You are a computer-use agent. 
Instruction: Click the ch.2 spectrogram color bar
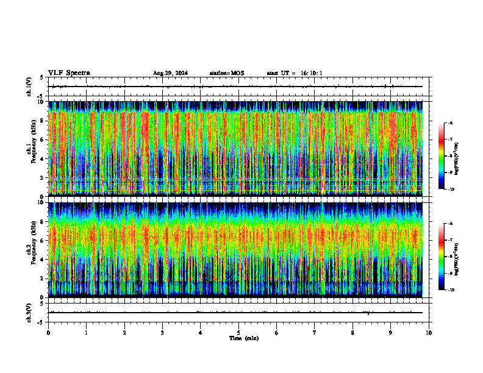(x=441, y=257)
